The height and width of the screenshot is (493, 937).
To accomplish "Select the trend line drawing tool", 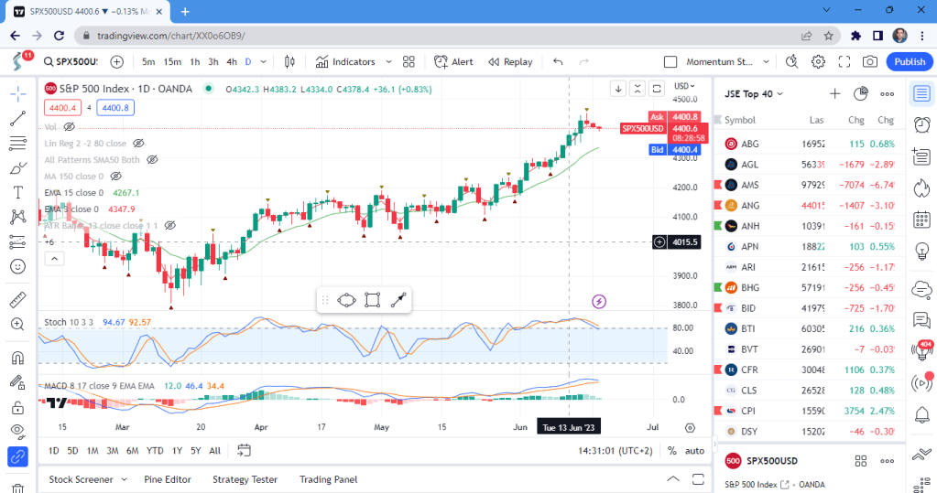I will (17, 118).
